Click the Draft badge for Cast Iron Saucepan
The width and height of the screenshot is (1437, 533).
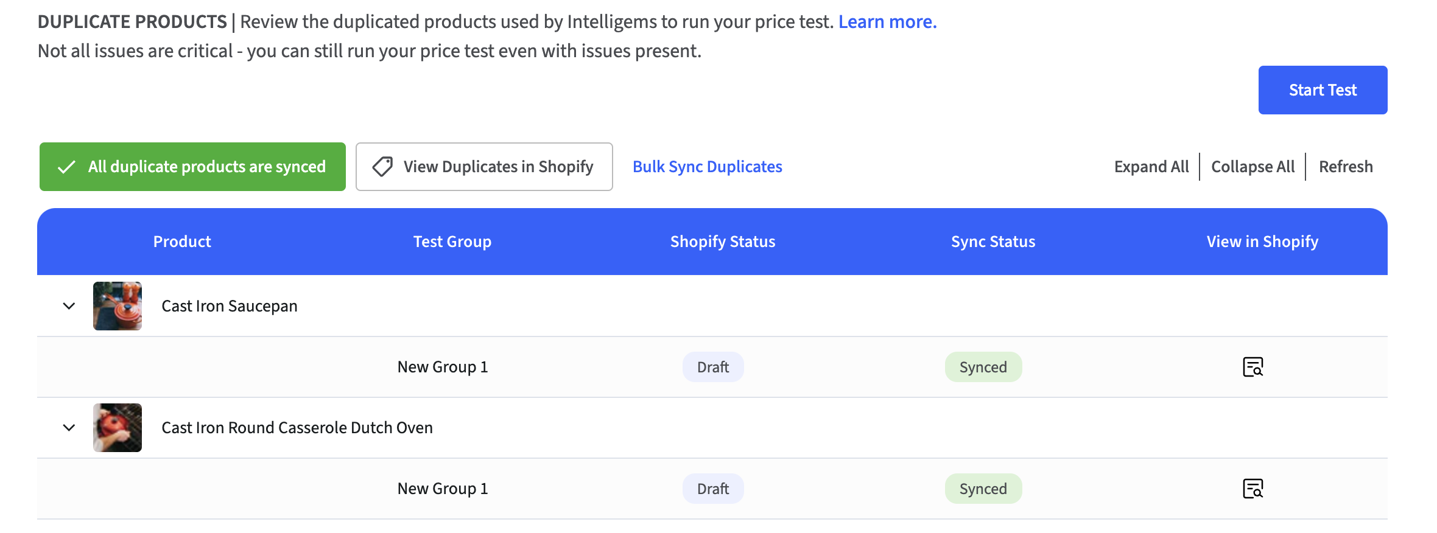tap(712, 367)
